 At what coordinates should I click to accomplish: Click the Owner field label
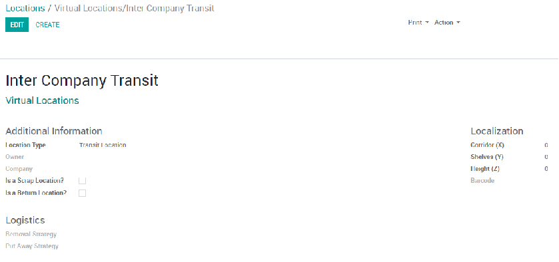pos(15,157)
